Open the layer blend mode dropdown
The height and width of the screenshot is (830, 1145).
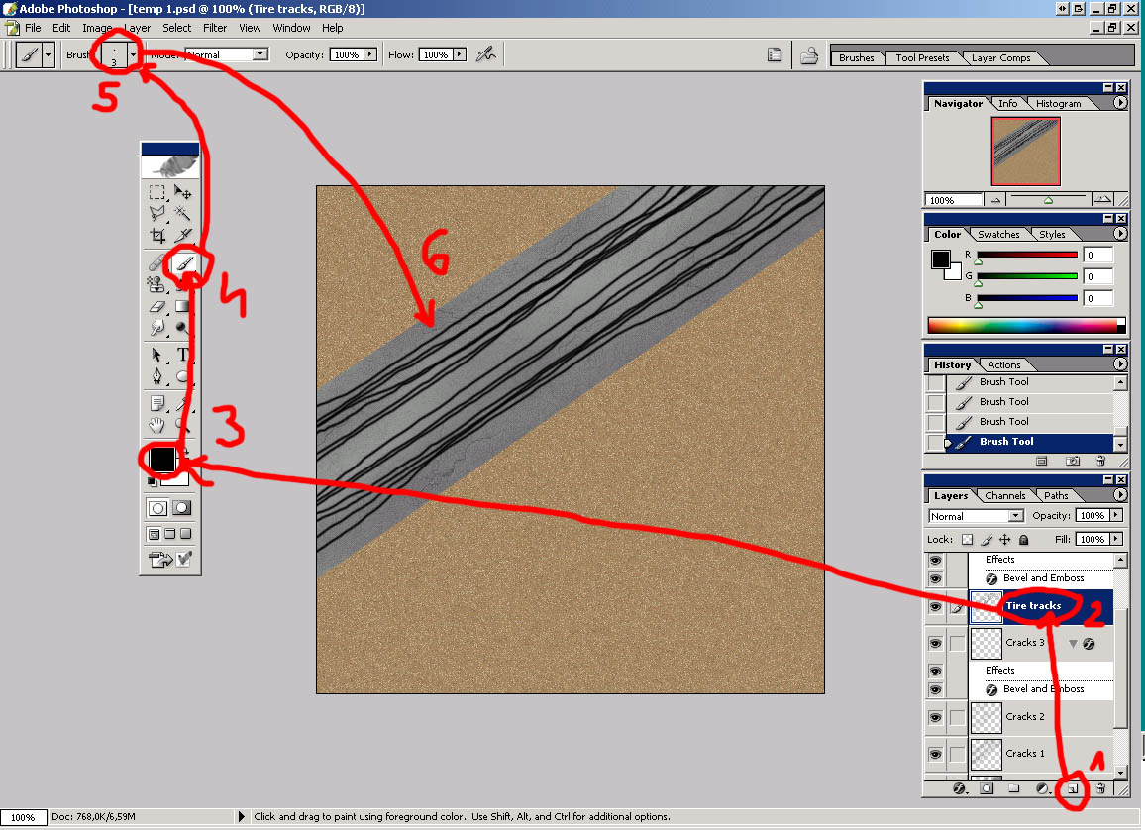[1015, 516]
